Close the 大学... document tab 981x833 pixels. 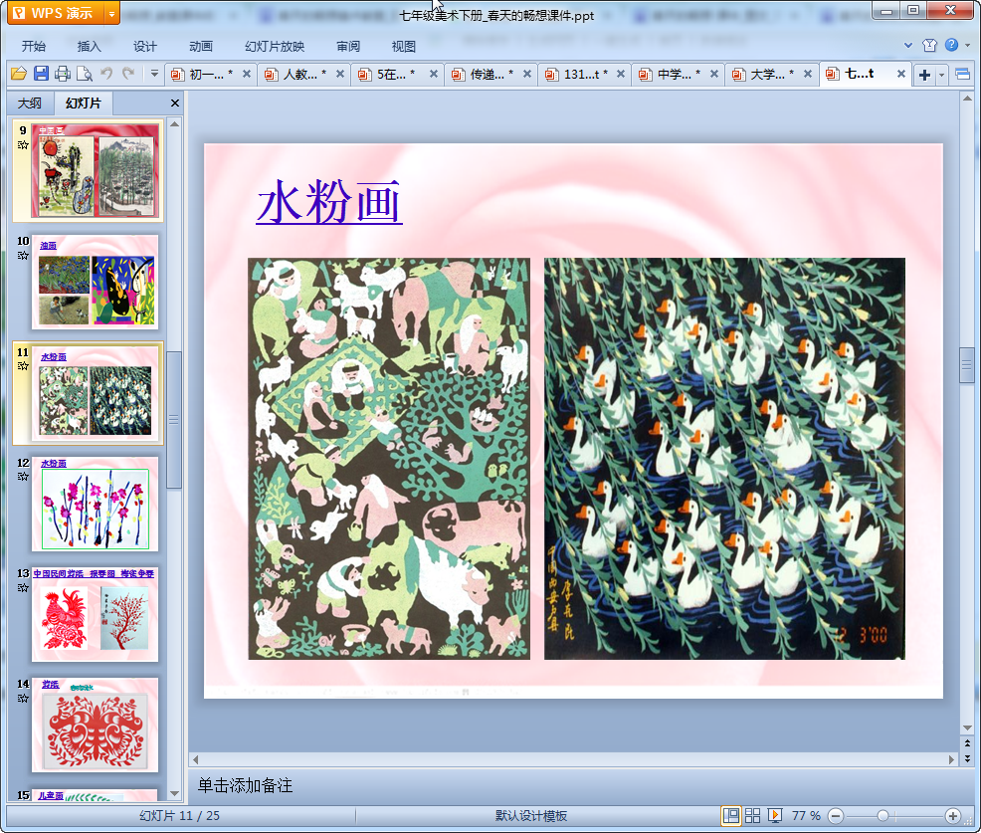click(808, 74)
